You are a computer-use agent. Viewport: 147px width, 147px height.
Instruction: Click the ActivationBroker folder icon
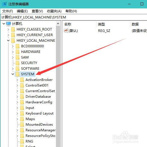(x=22, y=80)
